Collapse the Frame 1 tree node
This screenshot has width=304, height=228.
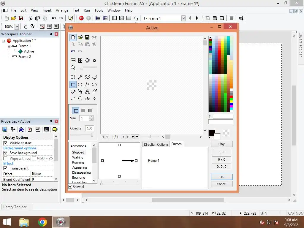tap(9, 46)
